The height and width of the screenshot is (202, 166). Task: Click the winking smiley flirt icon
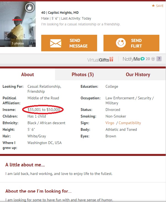[x=120, y=43]
